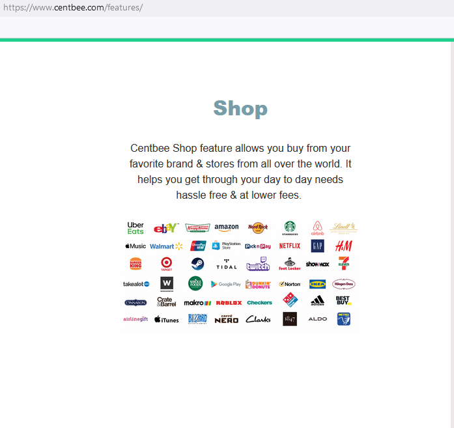Click the Burger King logo
Viewport: 454px width, 428px height.
pyautogui.click(x=135, y=264)
